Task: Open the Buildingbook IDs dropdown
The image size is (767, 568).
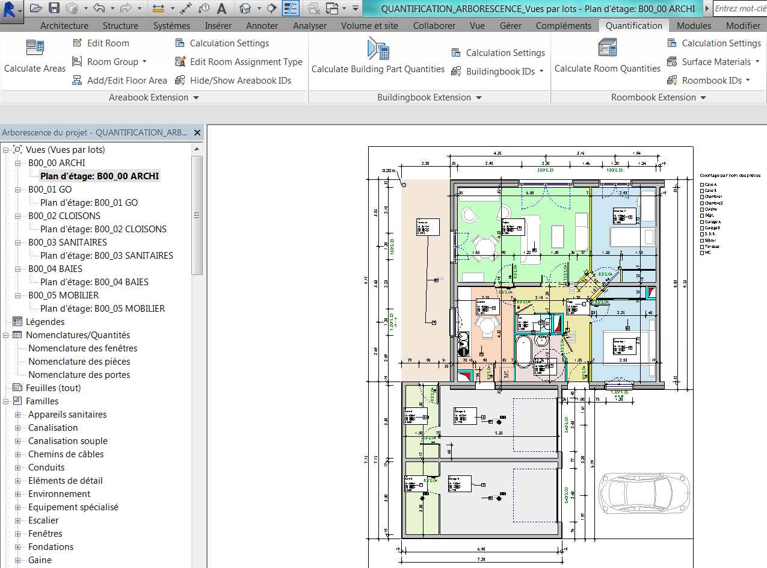Action: point(497,72)
